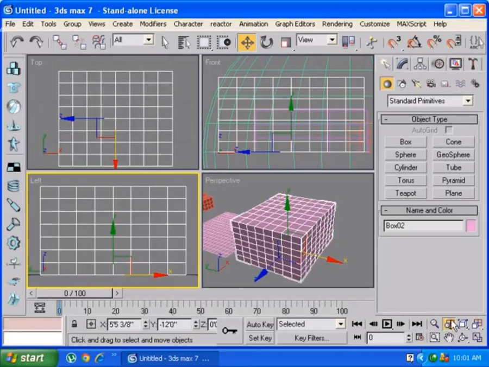Toggle the Angle Snap
Screen dimensions: 489x367
(414, 42)
